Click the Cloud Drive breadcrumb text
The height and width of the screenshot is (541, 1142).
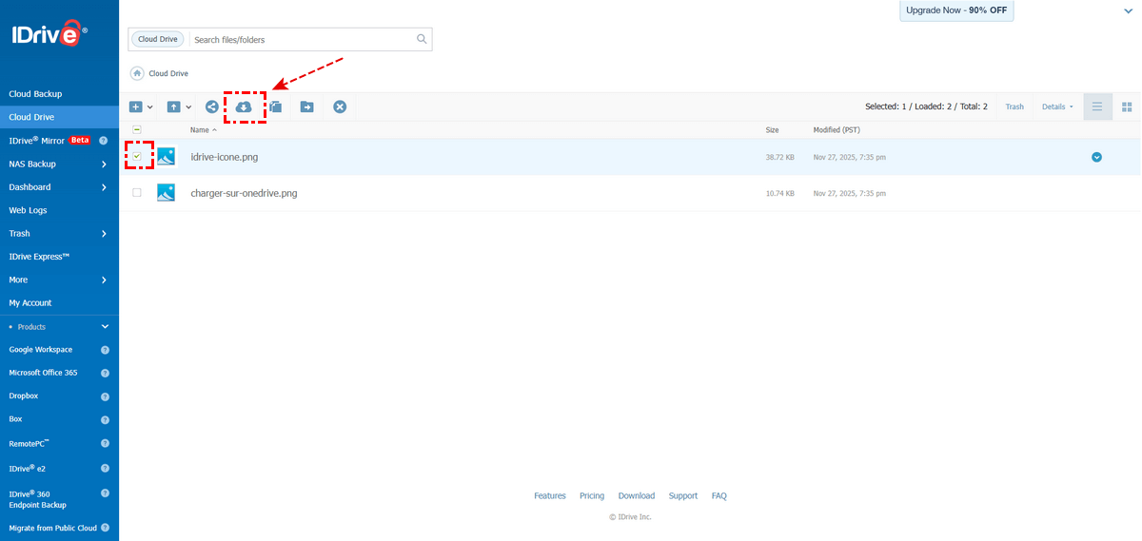coord(168,73)
